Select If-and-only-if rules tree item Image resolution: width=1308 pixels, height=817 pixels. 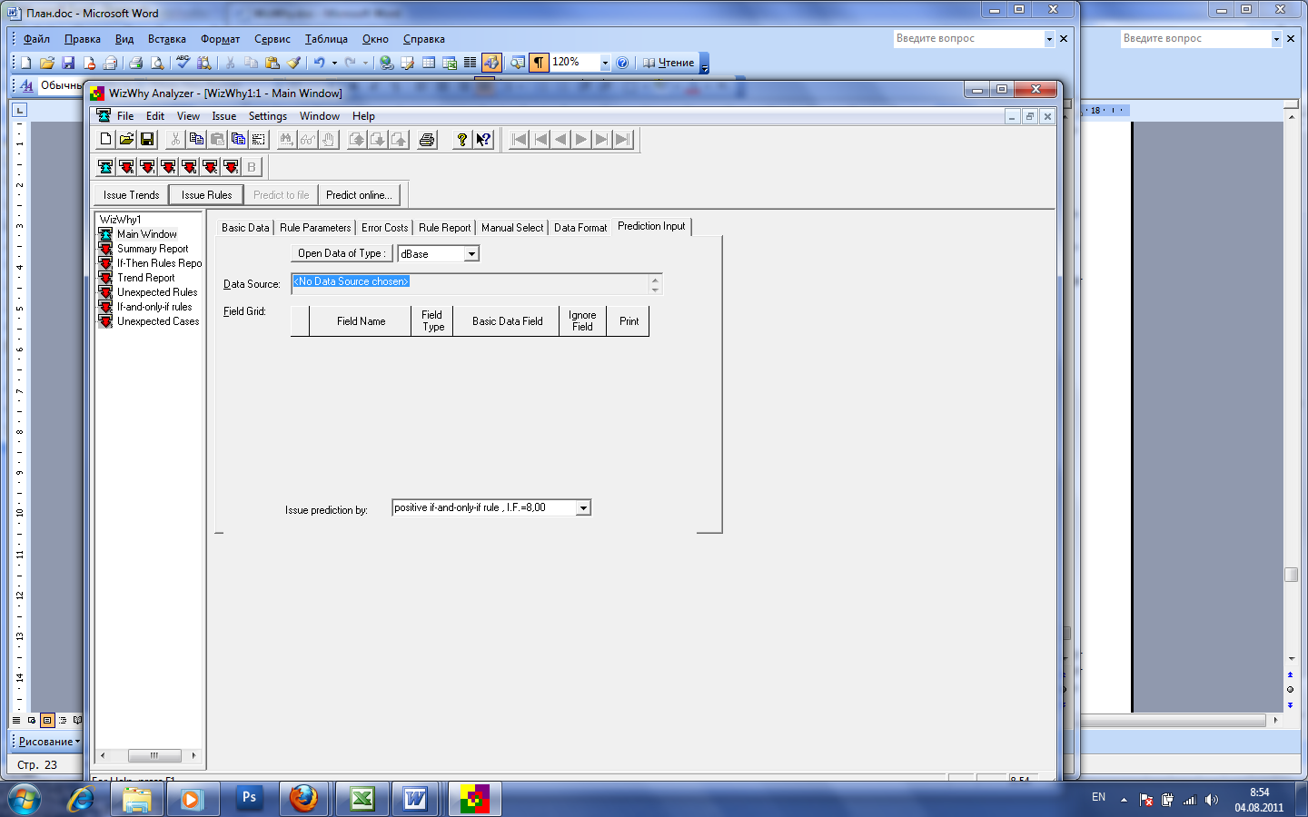154,307
